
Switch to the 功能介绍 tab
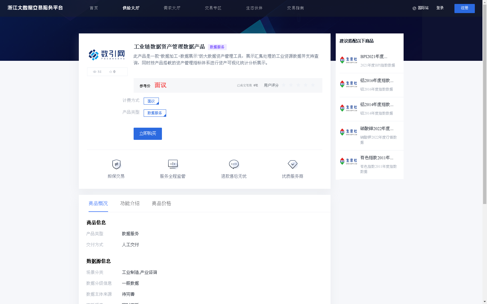130,203
